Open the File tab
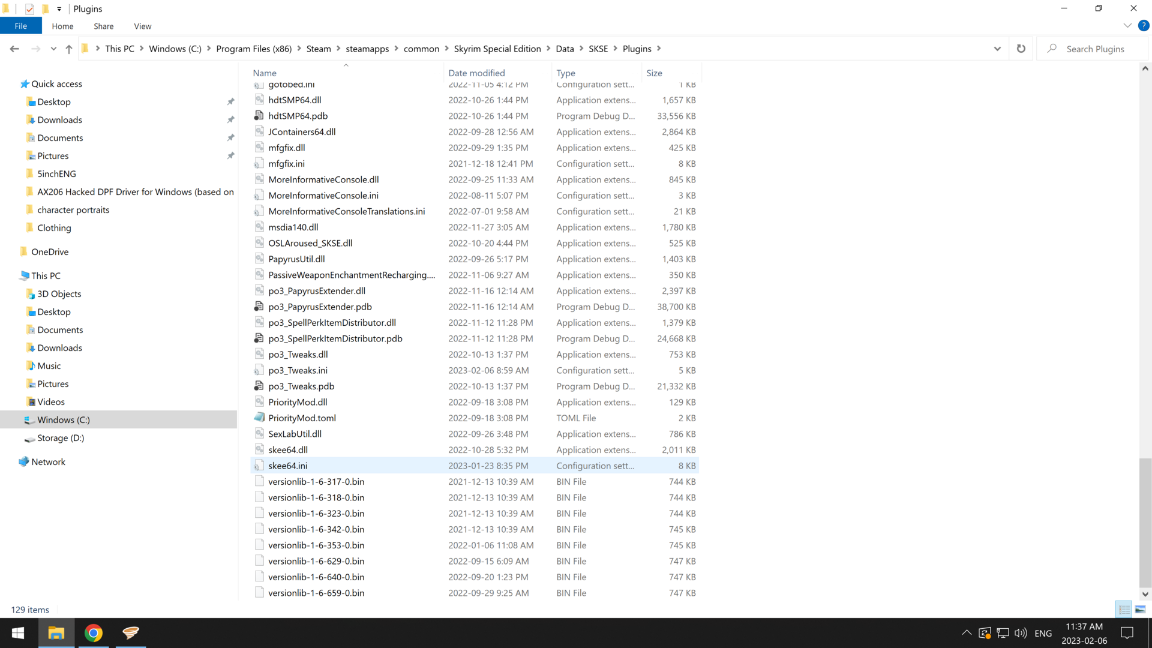The width and height of the screenshot is (1152, 648). point(21,26)
